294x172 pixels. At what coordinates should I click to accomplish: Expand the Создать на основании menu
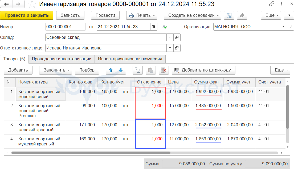(192, 15)
